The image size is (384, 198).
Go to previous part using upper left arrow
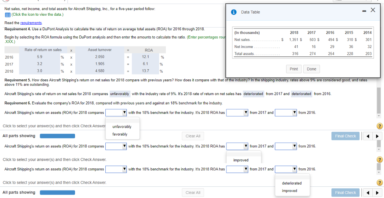(368, 136)
